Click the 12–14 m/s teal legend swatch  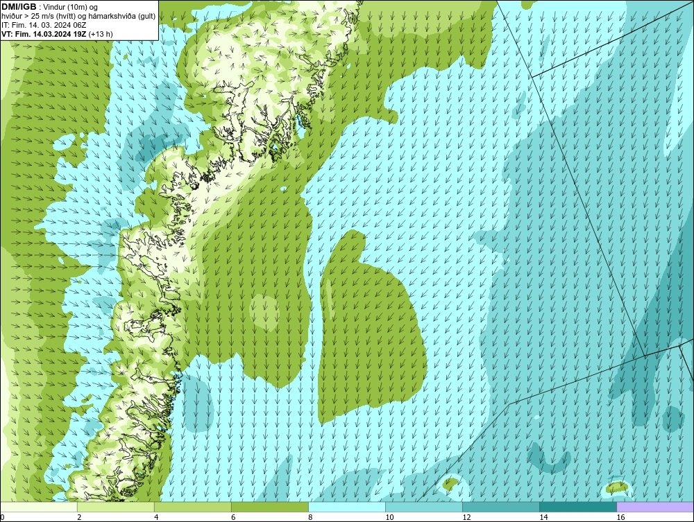click(x=501, y=507)
